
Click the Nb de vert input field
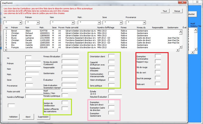click(158, 72)
